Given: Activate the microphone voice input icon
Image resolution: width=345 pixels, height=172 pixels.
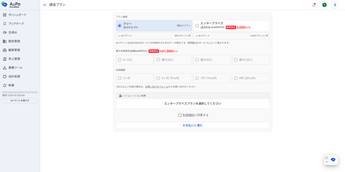Looking at the screenshot, I should 335,5.
